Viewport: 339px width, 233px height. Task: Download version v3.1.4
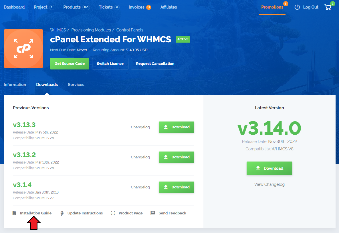(x=177, y=187)
